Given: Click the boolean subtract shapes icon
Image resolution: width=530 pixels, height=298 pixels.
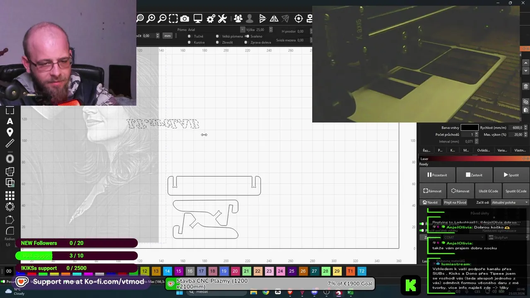Looking at the screenshot, I should click(10, 183).
